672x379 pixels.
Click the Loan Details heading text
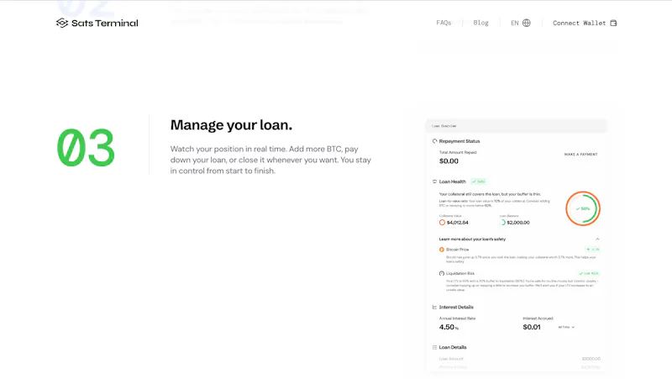pos(453,347)
